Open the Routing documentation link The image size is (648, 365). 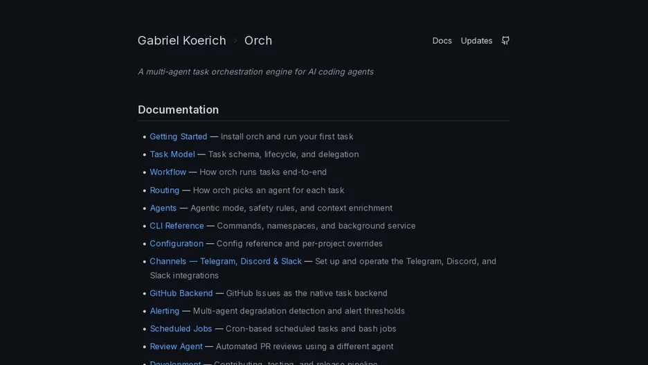click(x=165, y=190)
